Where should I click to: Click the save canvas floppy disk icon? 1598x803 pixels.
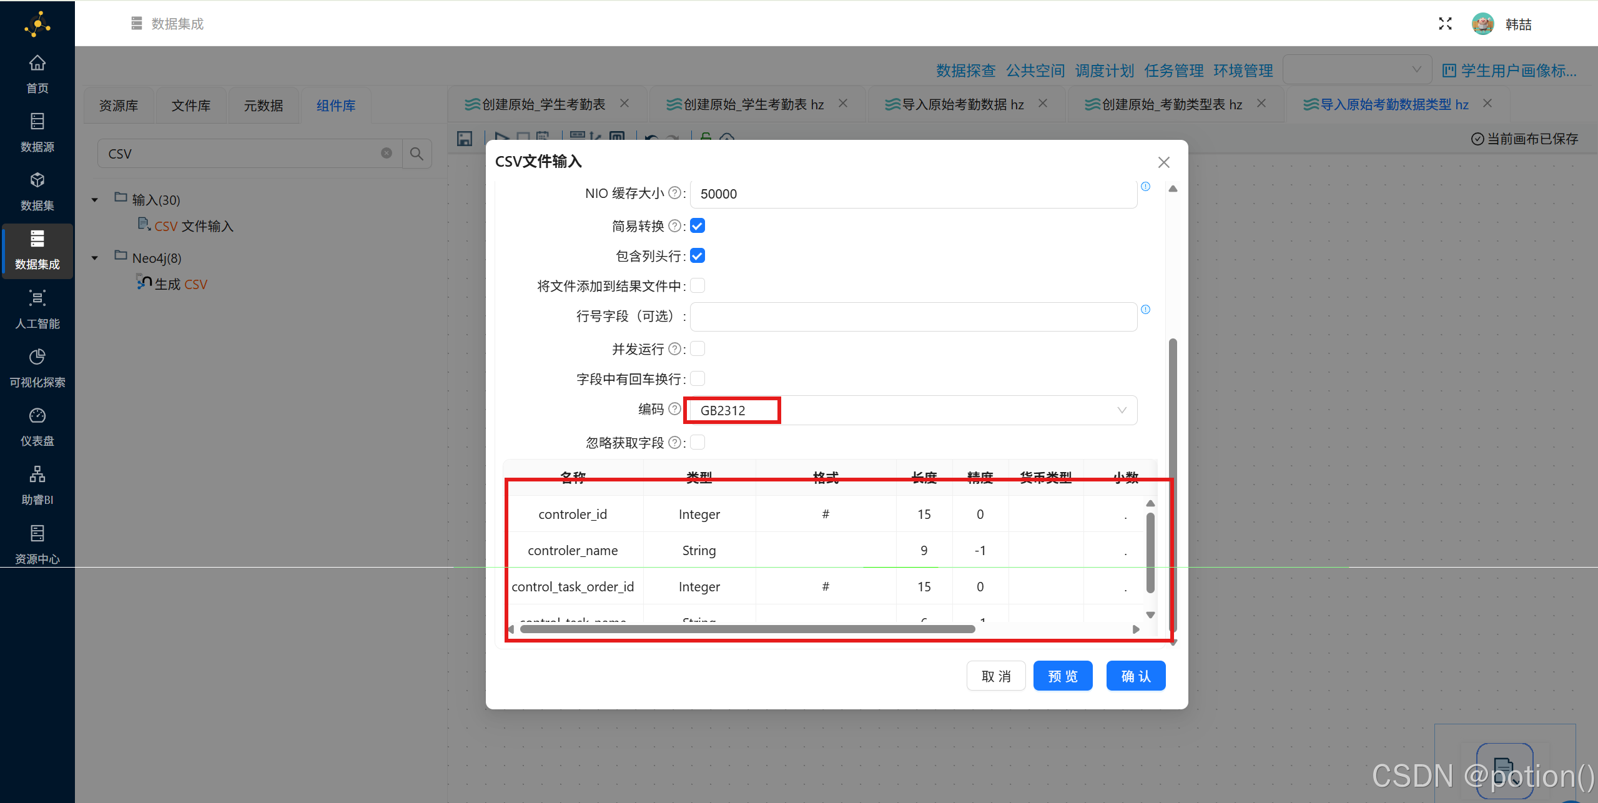[465, 138]
